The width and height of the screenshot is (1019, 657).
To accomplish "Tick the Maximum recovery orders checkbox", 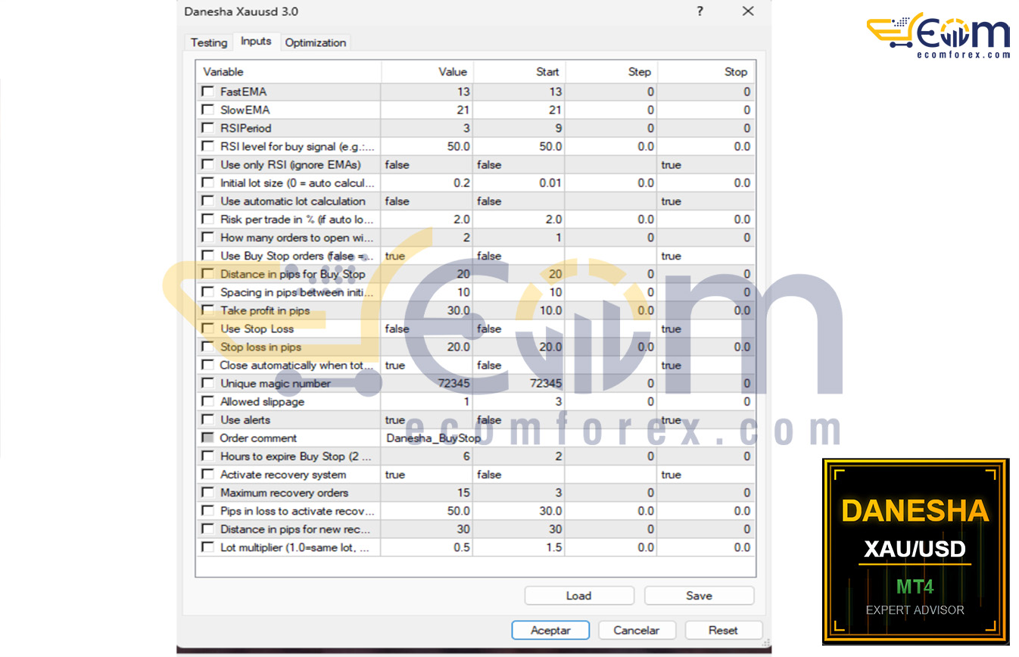I will [x=208, y=493].
